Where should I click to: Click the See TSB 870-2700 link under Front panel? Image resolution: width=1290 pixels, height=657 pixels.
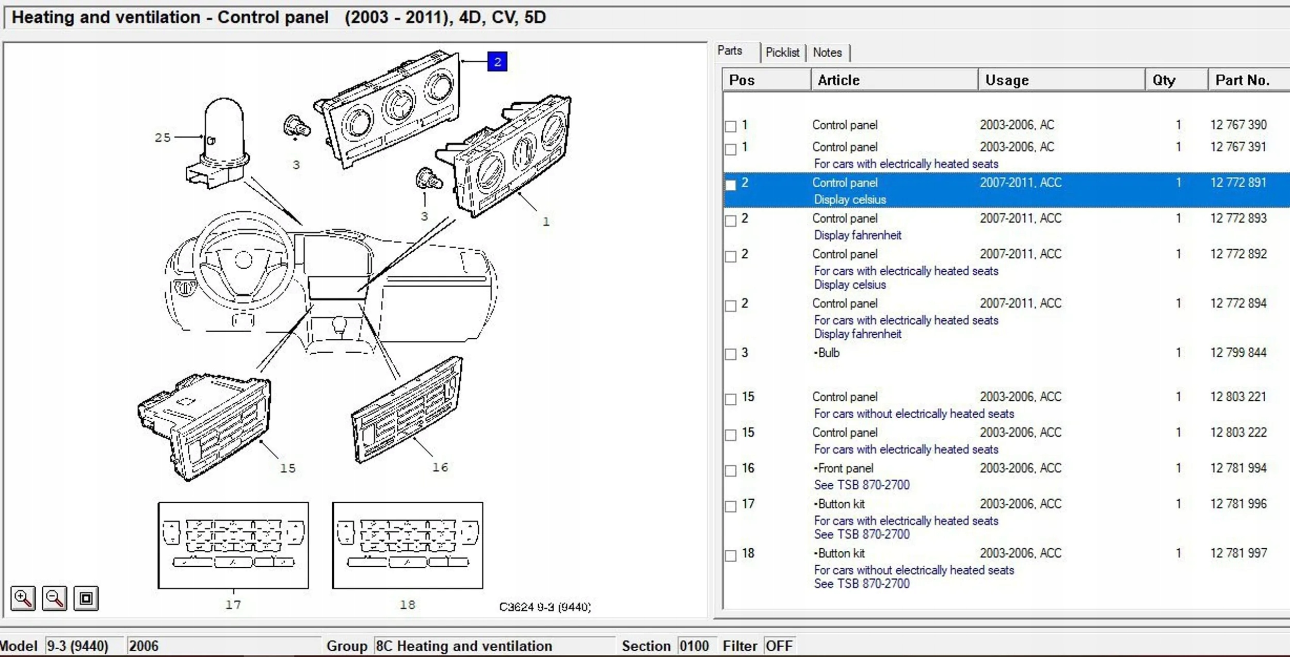[x=861, y=485]
